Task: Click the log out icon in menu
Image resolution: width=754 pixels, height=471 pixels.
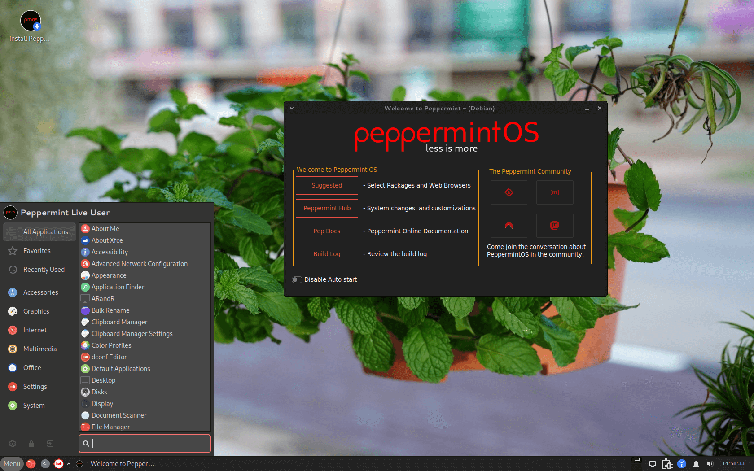Action: (x=50, y=444)
